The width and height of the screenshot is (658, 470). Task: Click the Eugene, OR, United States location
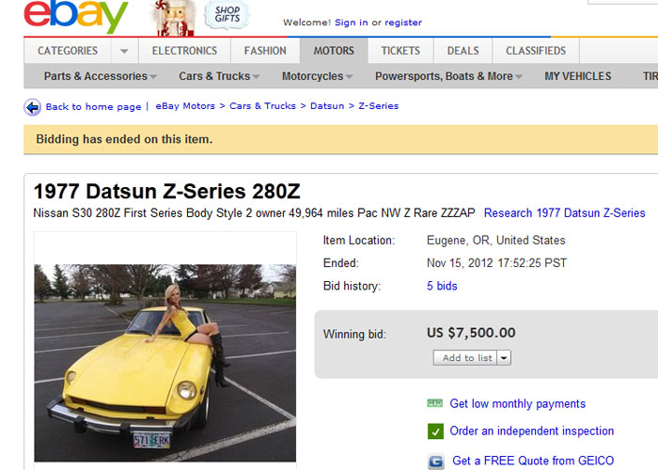(496, 241)
